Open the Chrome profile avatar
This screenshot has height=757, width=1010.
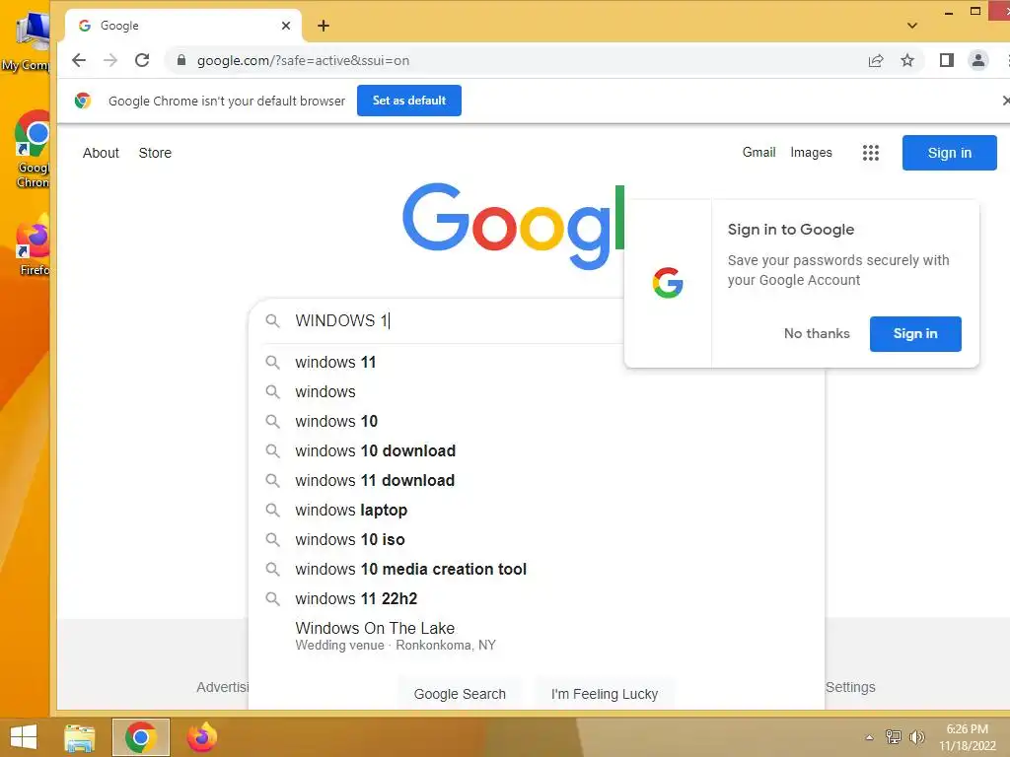click(977, 60)
